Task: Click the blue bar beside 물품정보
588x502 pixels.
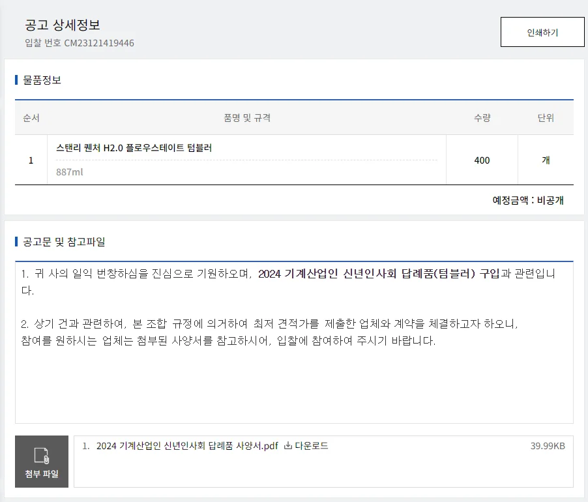Action: (16, 80)
